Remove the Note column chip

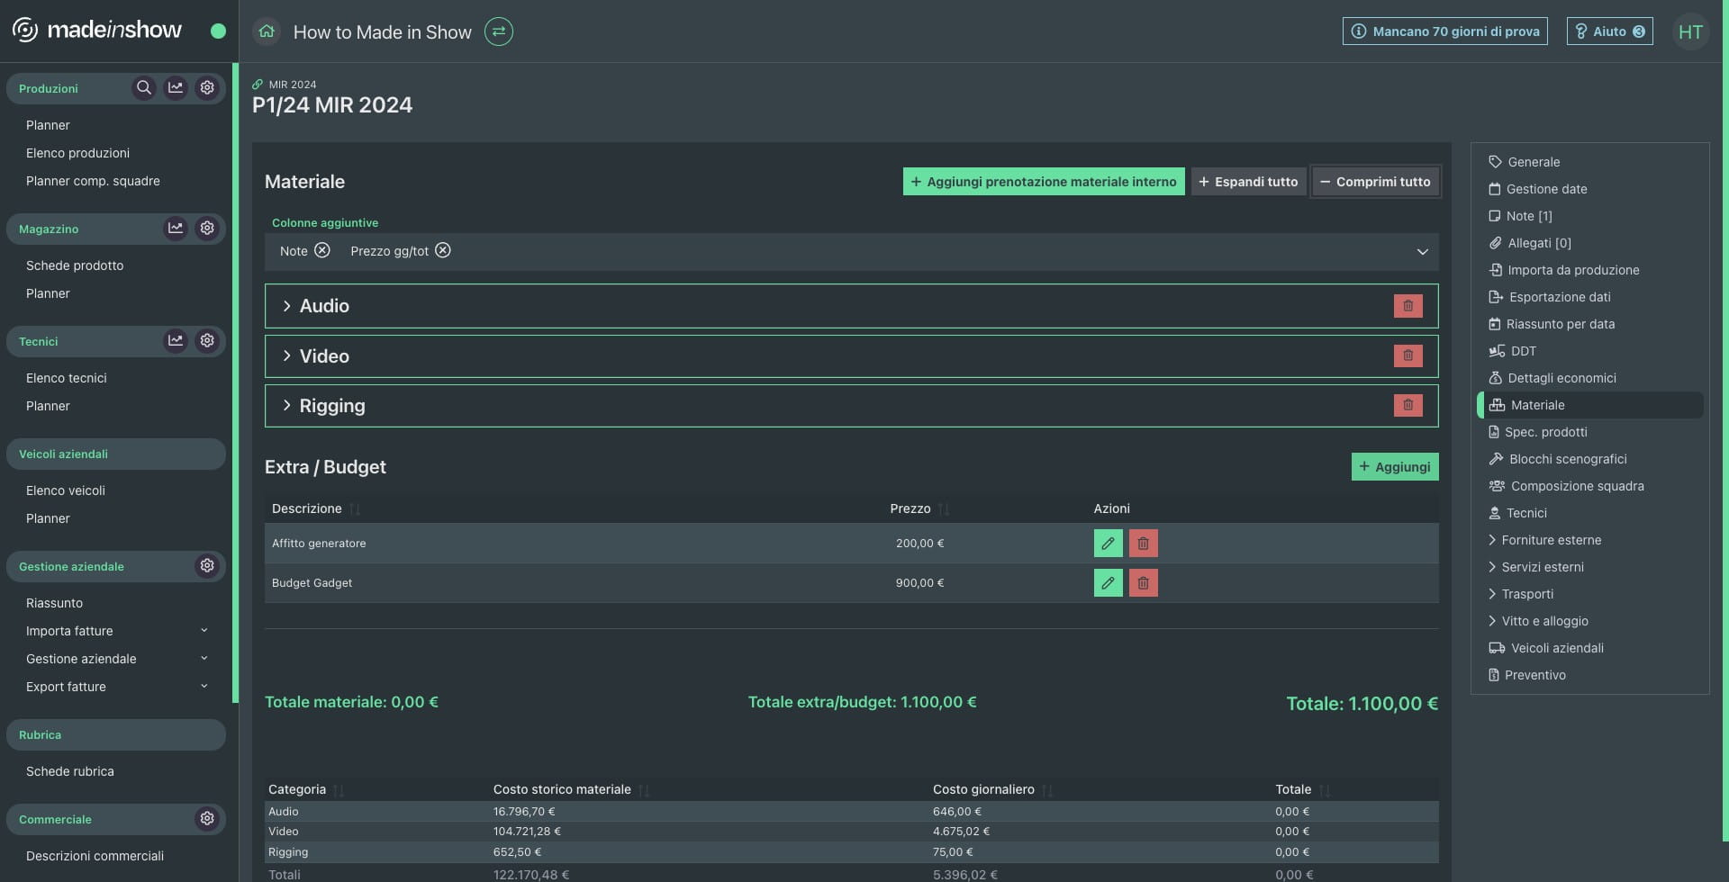[x=322, y=250]
